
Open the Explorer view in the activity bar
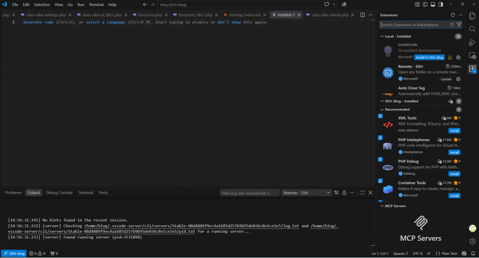472,16
